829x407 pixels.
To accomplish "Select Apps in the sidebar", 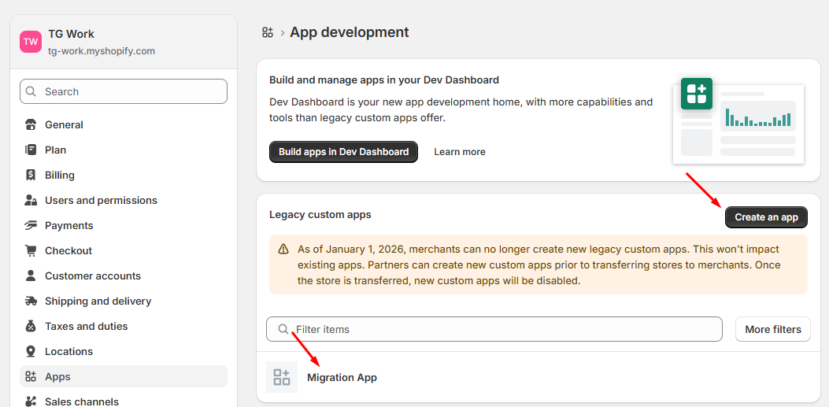I will (124, 377).
